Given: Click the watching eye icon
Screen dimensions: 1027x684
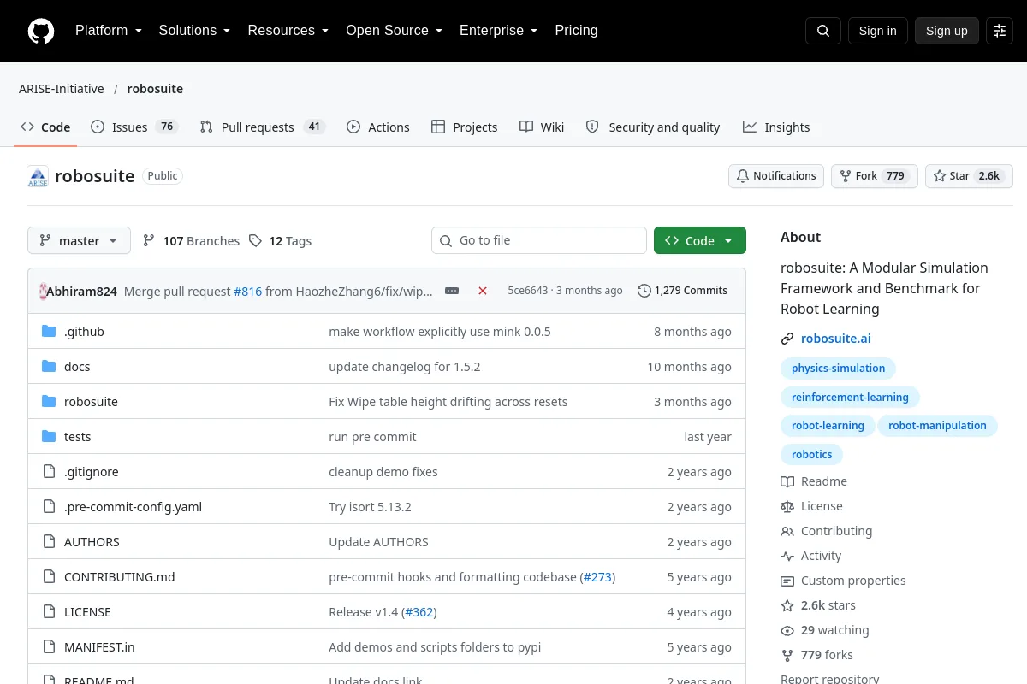Looking at the screenshot, I should point(787,630).
